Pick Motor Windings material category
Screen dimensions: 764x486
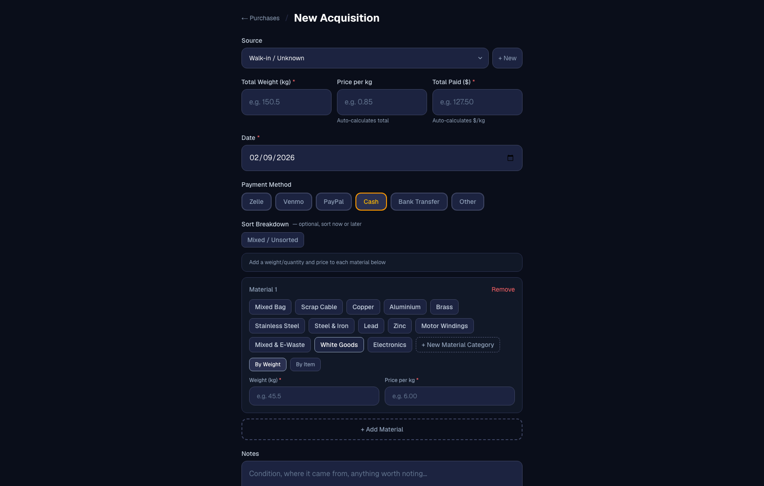coord(445,326)
